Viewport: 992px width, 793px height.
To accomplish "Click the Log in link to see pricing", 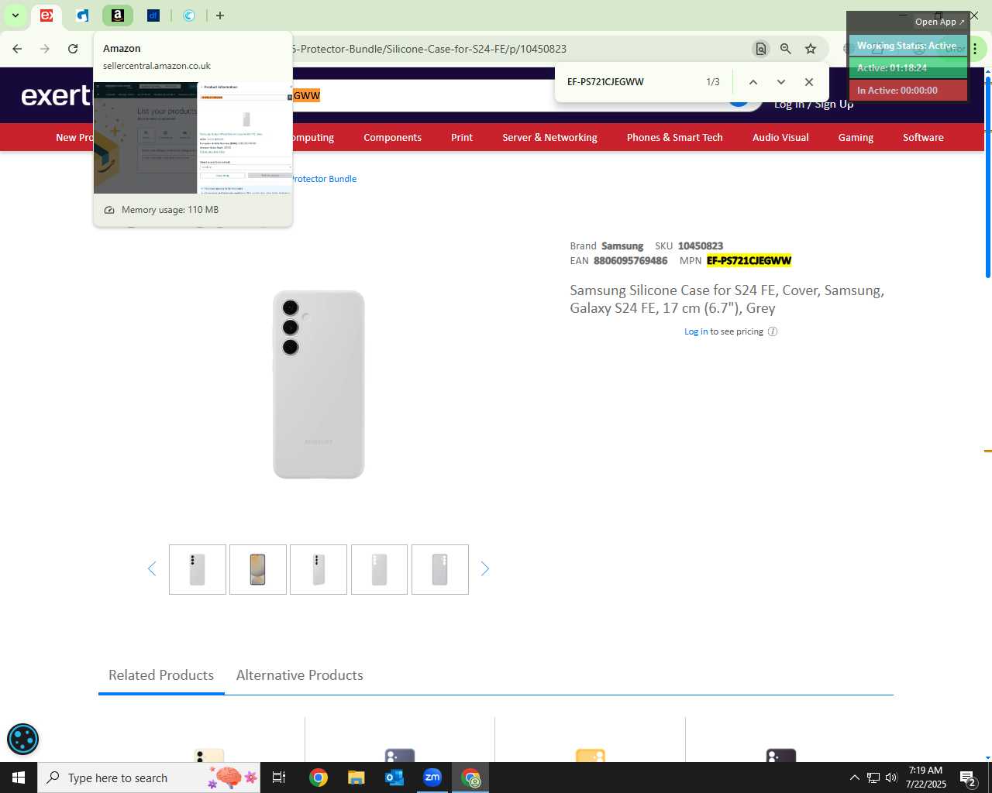I will click(696, 331).
